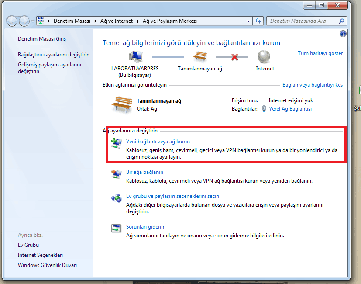Open Windows Güvenlik Duvarı link
This screenshot has height=284, width=361.
[x=48, y=265]
